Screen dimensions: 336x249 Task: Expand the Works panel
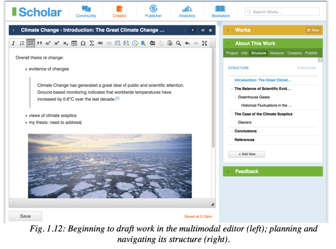228,30
